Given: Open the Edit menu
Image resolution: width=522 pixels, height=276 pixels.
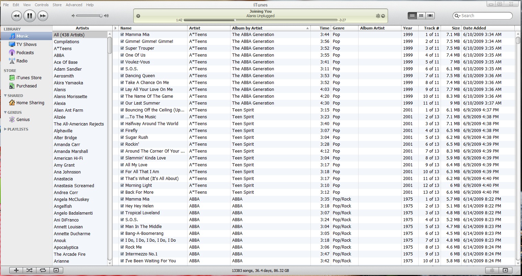Looking at the screenshot, I should [16, 5].
